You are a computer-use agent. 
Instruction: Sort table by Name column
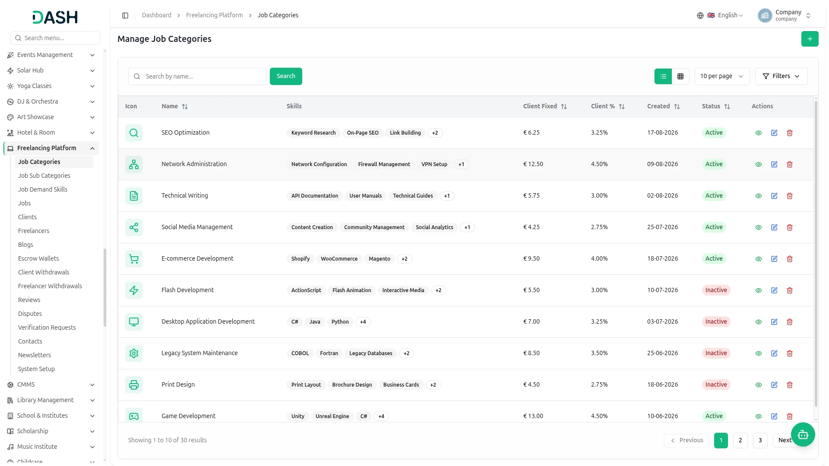[x=174, y=106]
